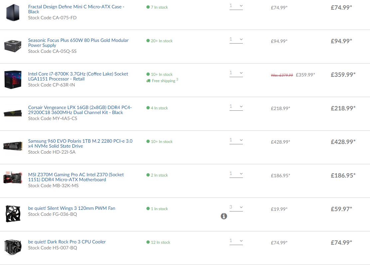Click the Samsung 960 EVO SSD image

(13, 146)
